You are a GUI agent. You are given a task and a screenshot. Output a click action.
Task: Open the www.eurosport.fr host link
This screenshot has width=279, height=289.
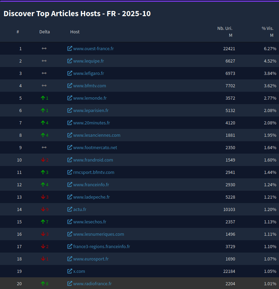tap(91, 259)
